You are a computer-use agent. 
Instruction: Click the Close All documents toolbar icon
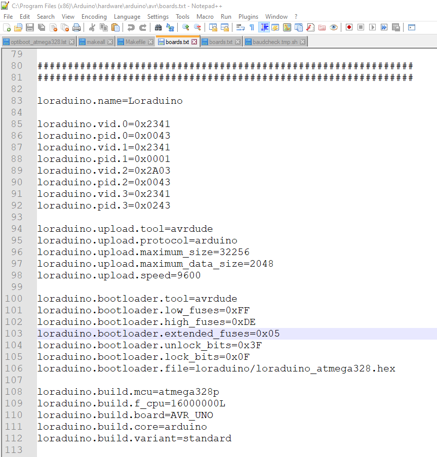[x=65, y=28]
